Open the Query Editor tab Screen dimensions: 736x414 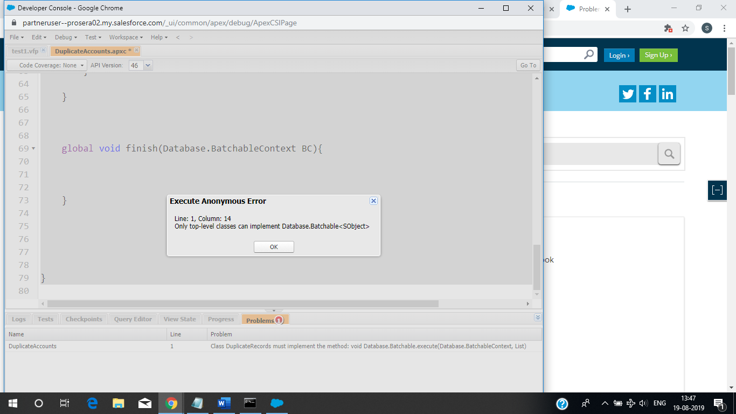tap(133, 319)
